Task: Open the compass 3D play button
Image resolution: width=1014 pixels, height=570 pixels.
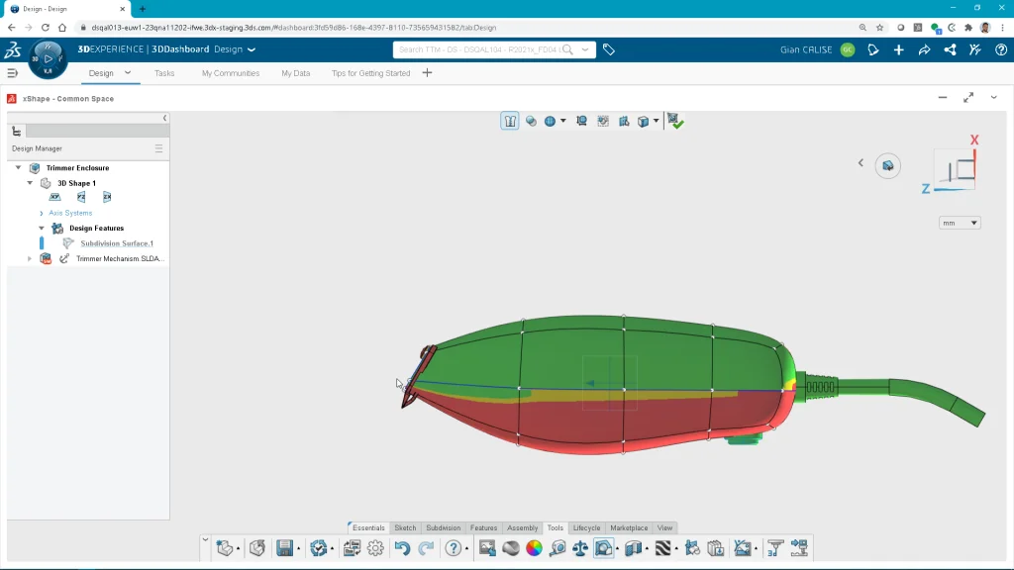Action: click(x=48, y=59)
